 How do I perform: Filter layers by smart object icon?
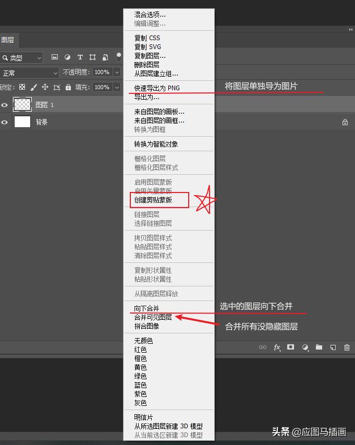pyautogui.click(x=105, y=57)
